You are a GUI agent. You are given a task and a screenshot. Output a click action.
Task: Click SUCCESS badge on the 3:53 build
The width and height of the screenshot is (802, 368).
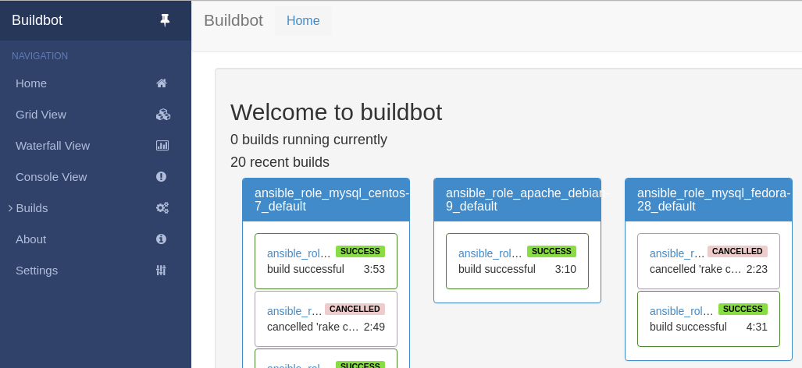(360, 251)
